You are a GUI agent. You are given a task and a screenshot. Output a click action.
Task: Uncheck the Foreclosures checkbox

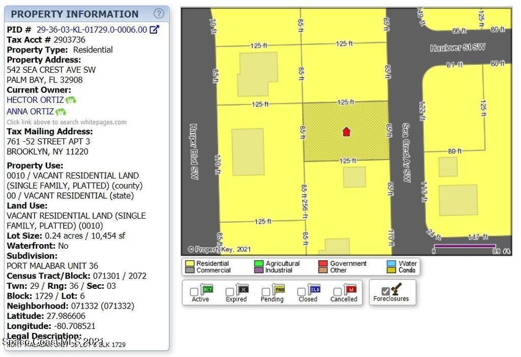click(386, 291)
